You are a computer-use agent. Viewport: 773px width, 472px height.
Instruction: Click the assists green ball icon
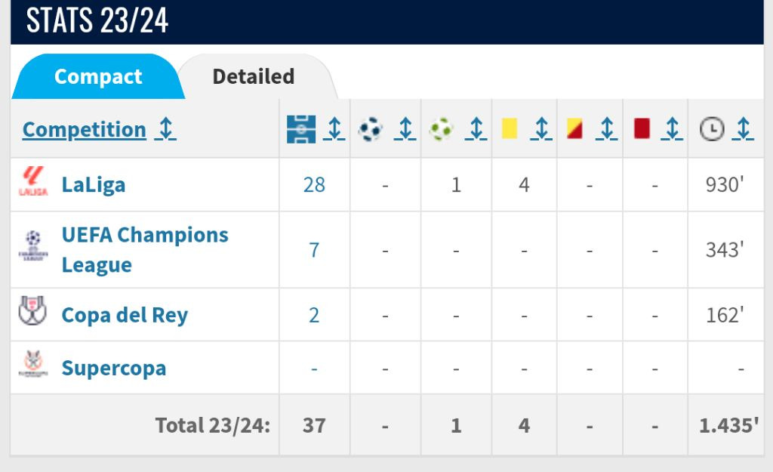pos(441,129)
